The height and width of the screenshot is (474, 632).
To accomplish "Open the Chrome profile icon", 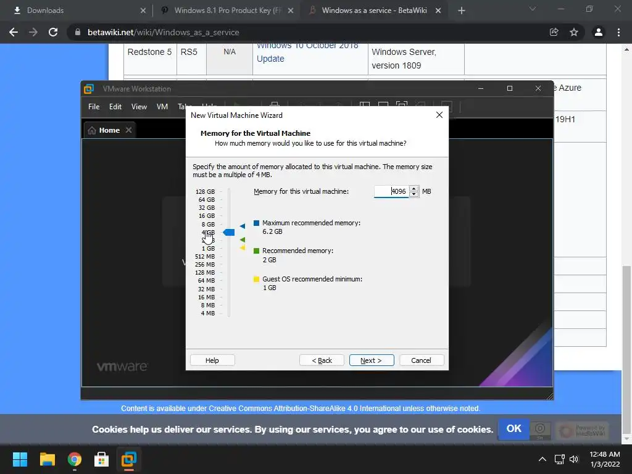I will coord(599,32).
